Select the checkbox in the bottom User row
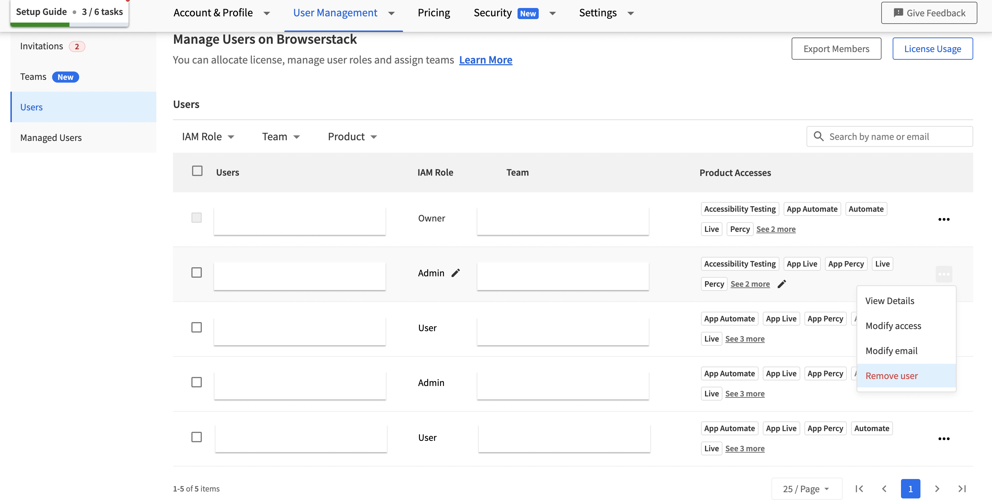The image size is (992, 504). [x=196, y=437]
